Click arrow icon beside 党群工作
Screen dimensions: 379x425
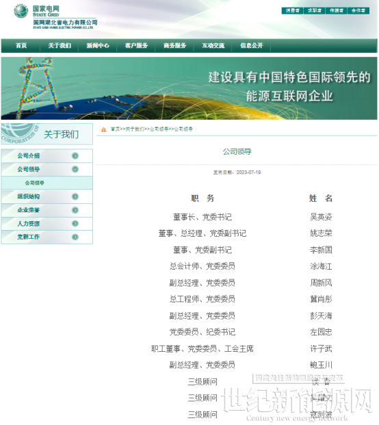click(x=75, y=237)
